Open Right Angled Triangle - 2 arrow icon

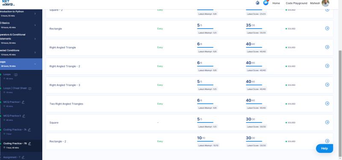pos(327,66)
